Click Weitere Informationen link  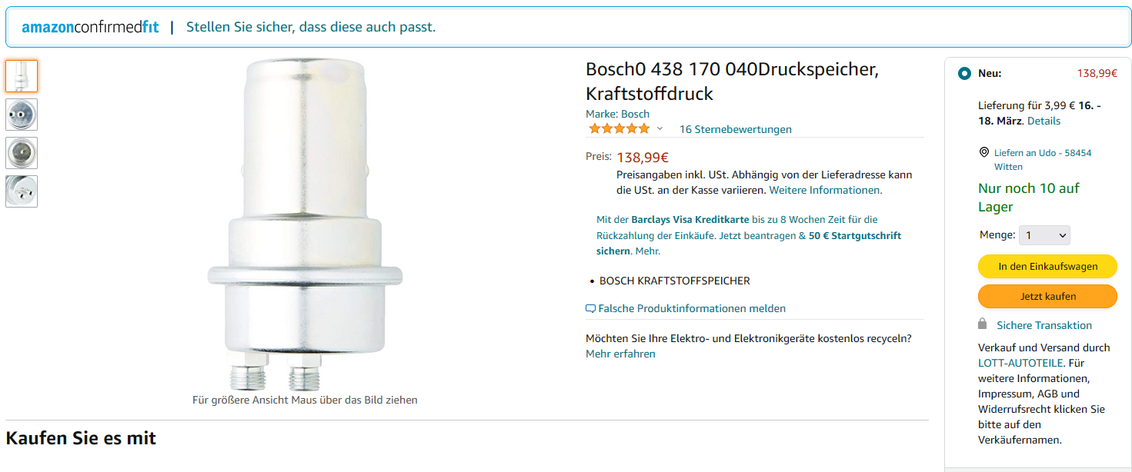(825, 190)
